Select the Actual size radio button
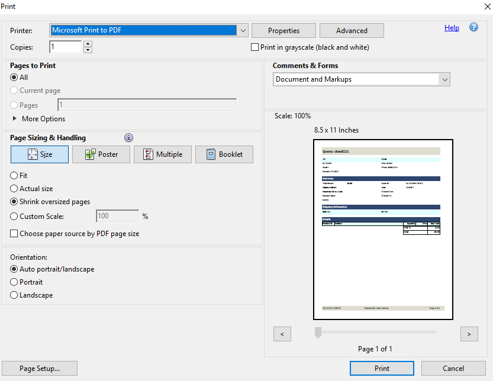This screenshot has width=493, height=381. tap(14, 189)
